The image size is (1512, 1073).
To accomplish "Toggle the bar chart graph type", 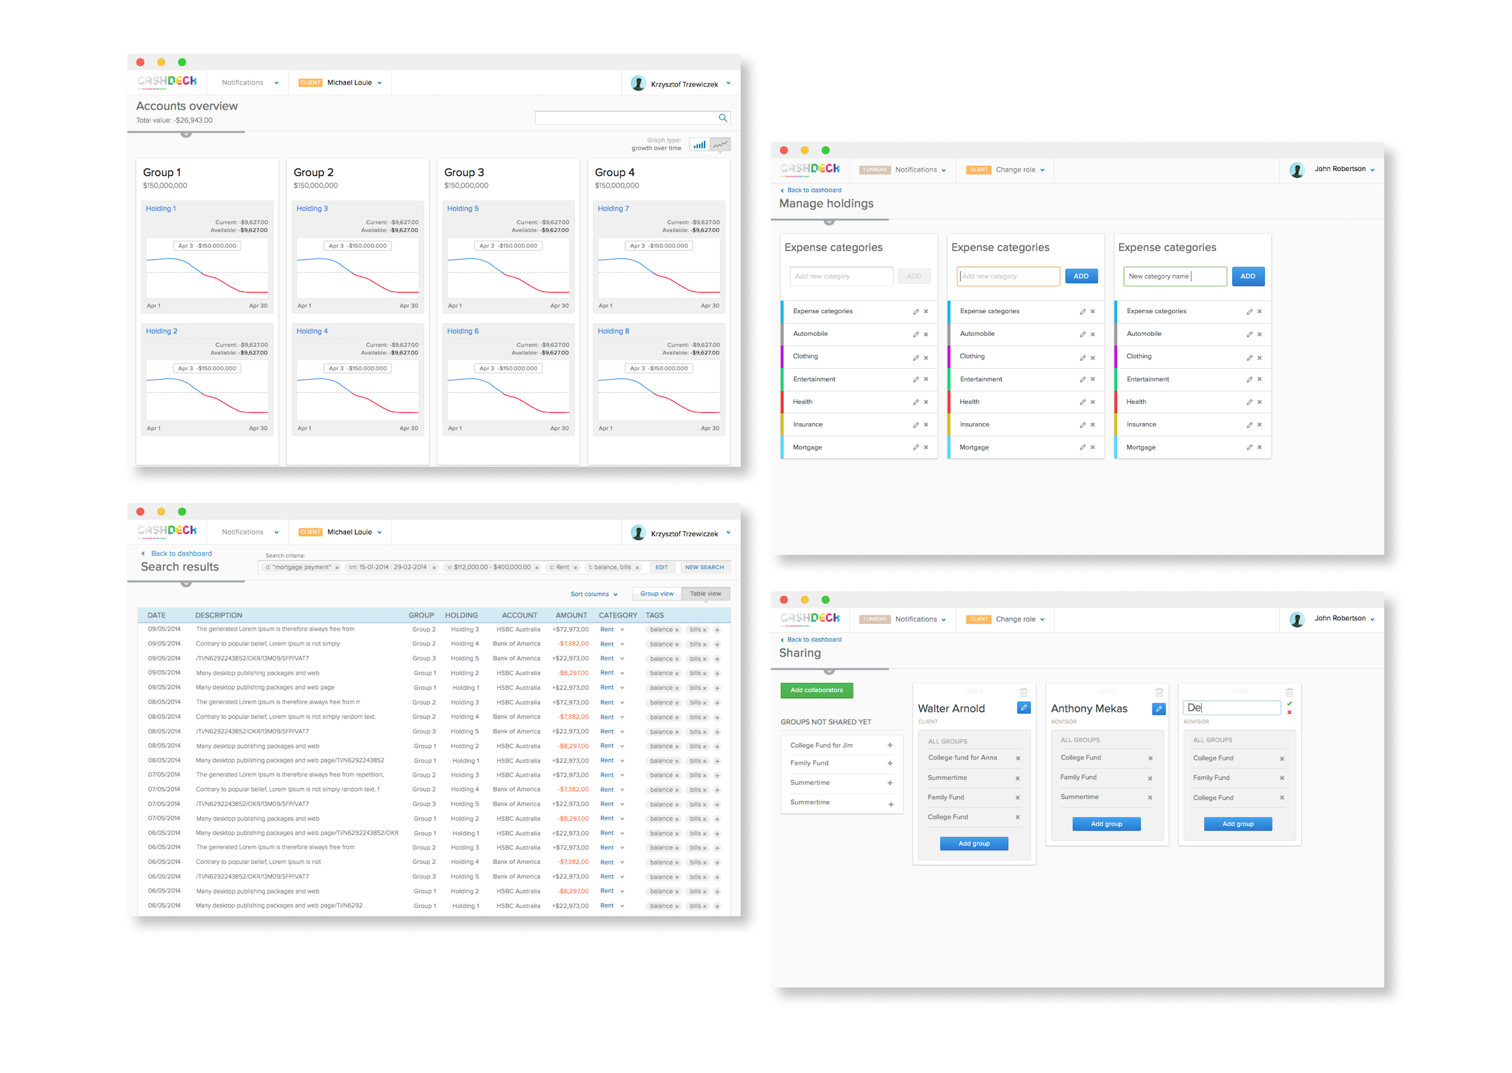I will click(x=699, y=144).
